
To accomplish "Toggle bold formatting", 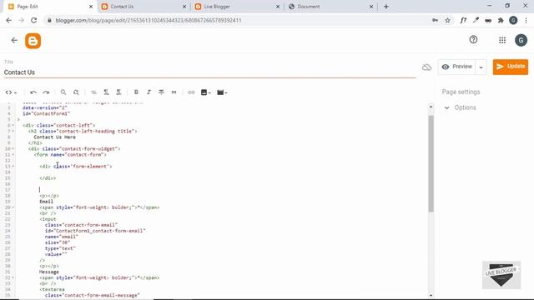I will click(x=136, y=92).
